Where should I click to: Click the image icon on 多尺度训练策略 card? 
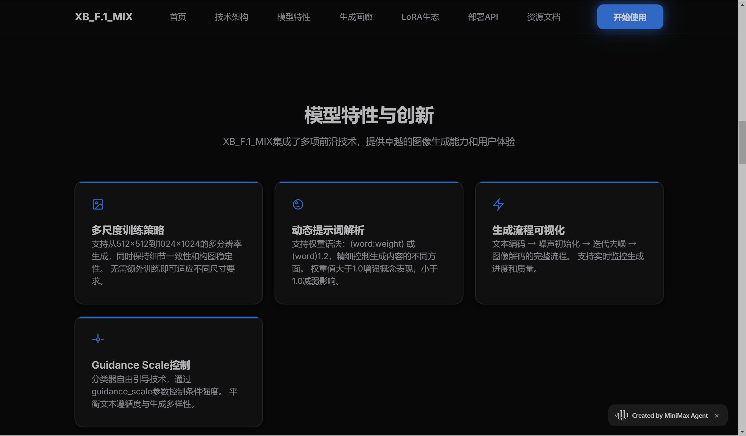point(98,204)
